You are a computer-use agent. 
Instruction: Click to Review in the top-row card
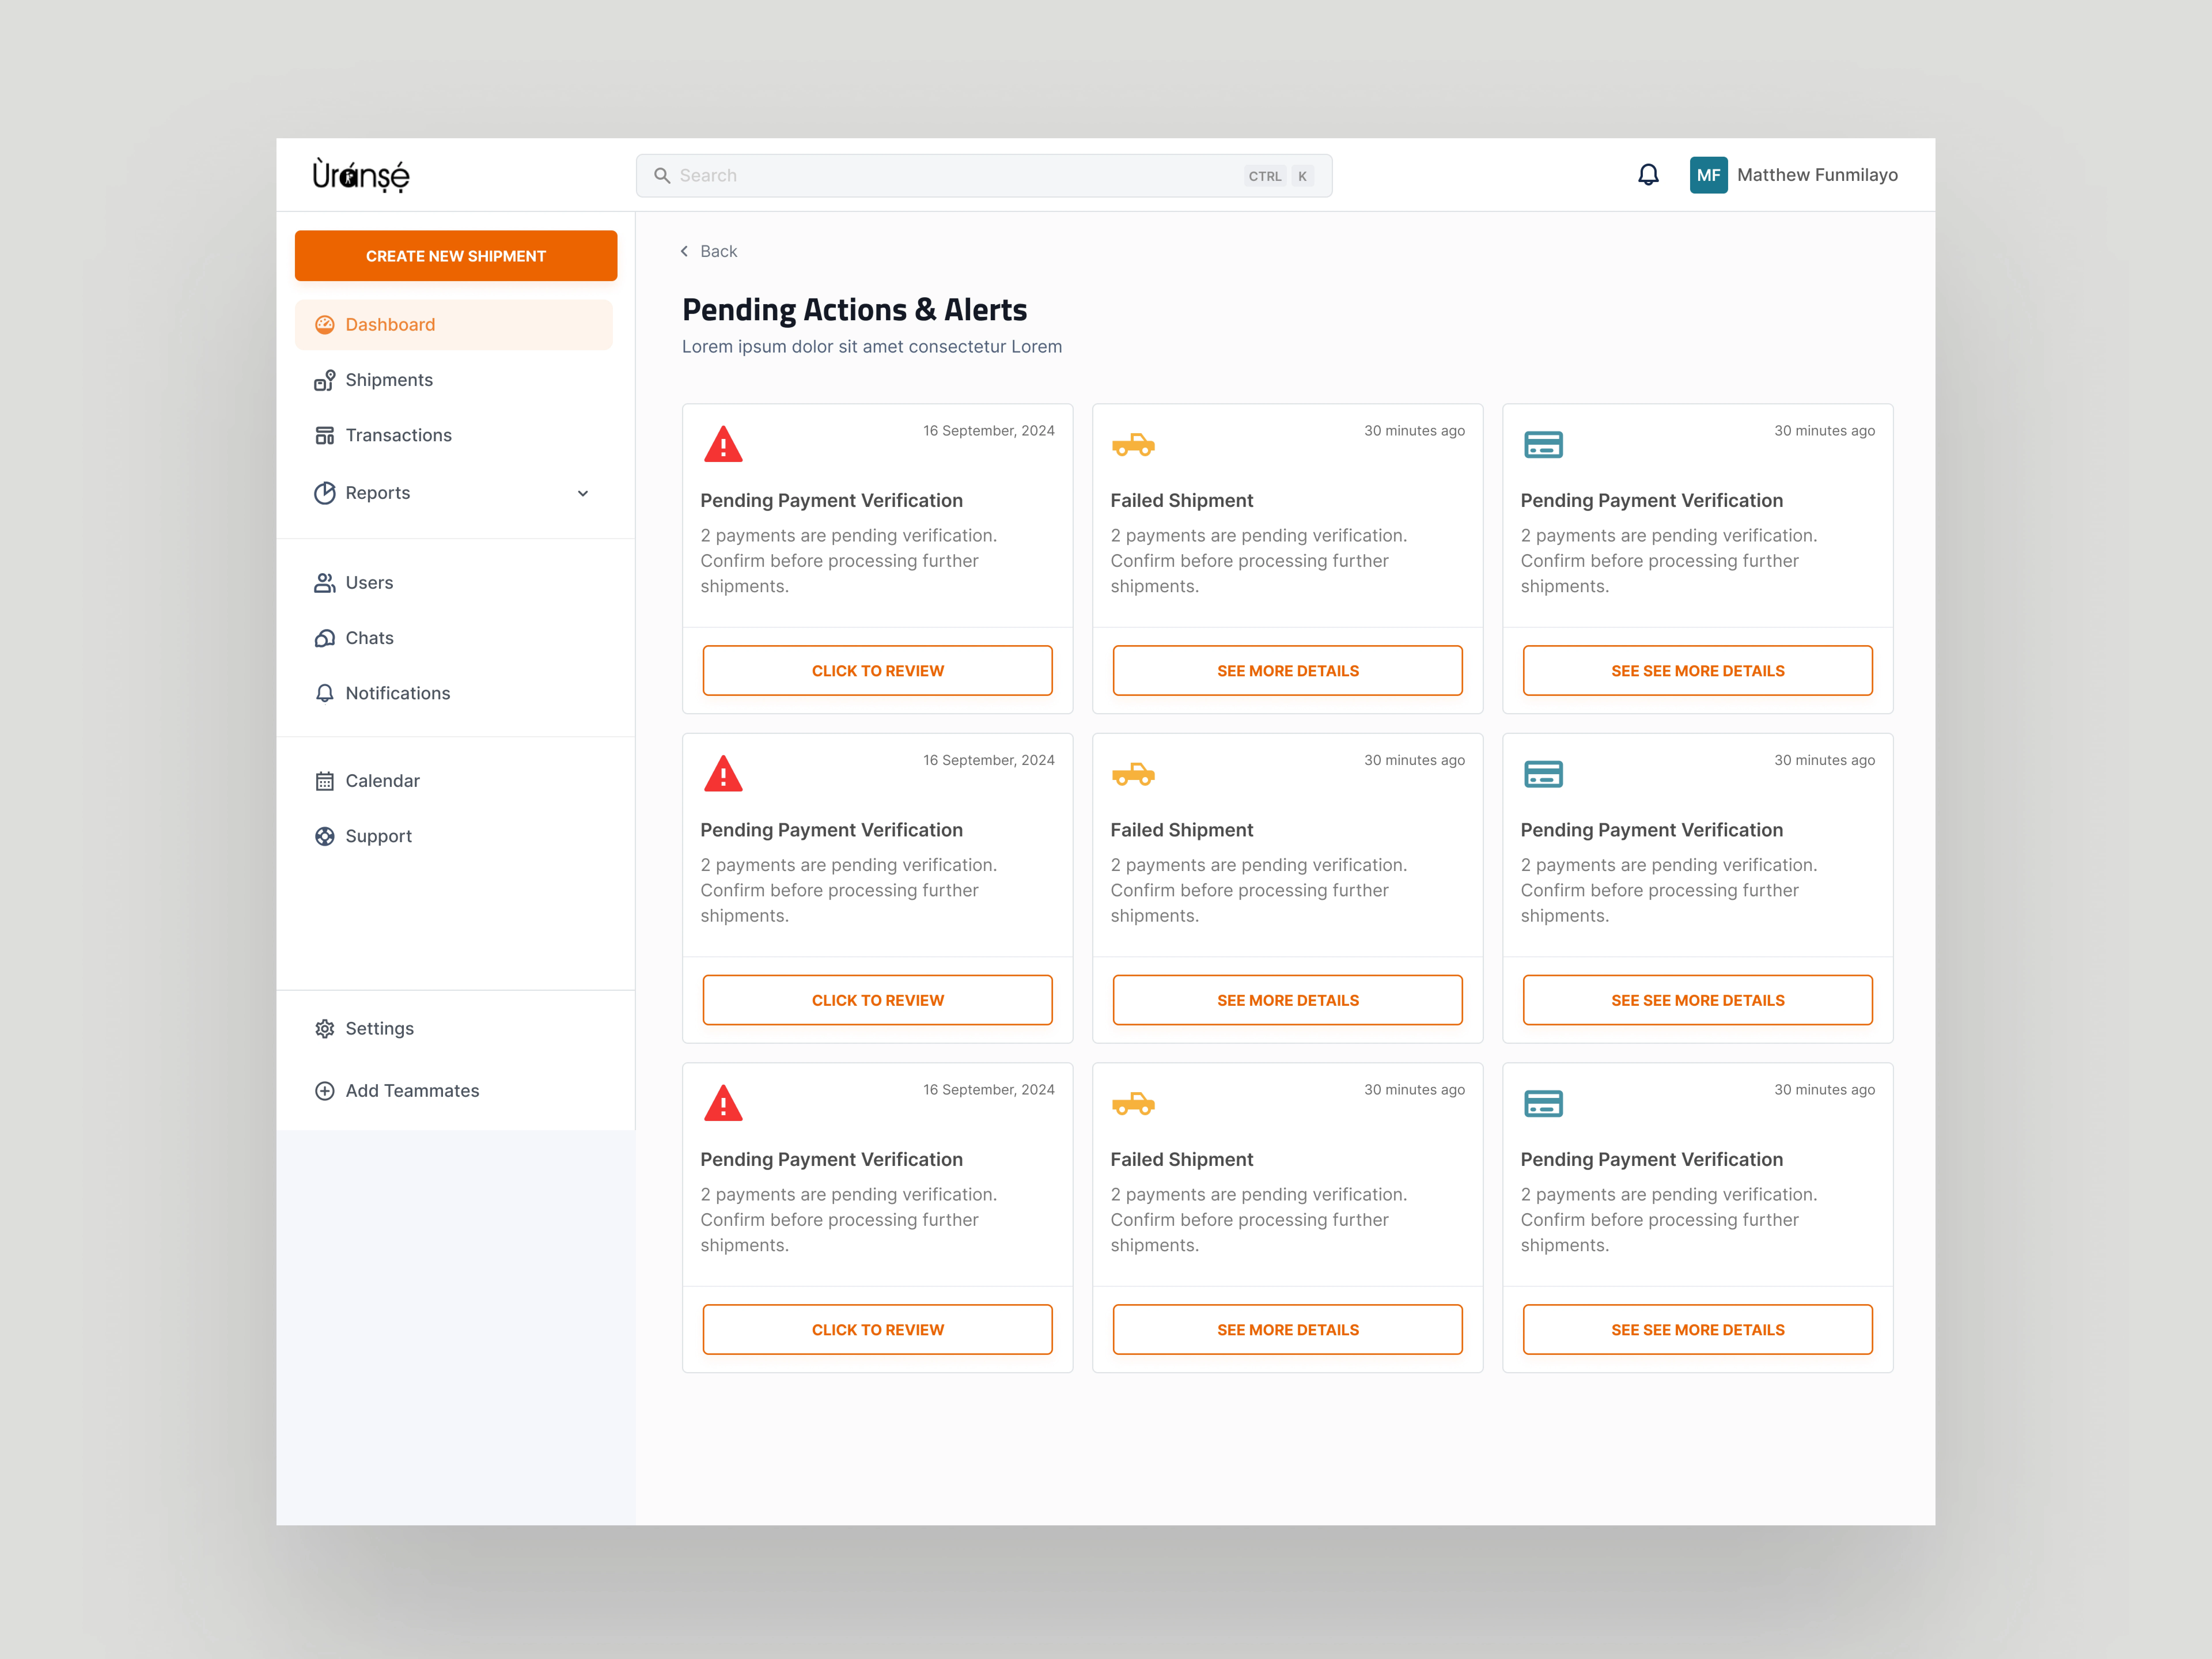(x=878, y=671)
